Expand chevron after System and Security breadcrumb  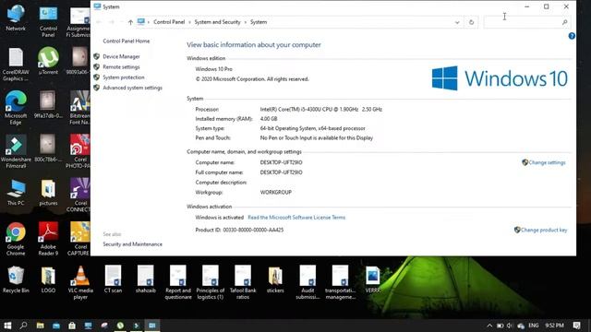(x=246, y=22)
